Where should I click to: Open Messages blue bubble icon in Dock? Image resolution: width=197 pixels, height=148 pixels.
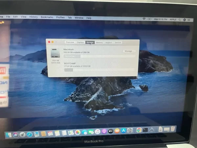point(84,132)
